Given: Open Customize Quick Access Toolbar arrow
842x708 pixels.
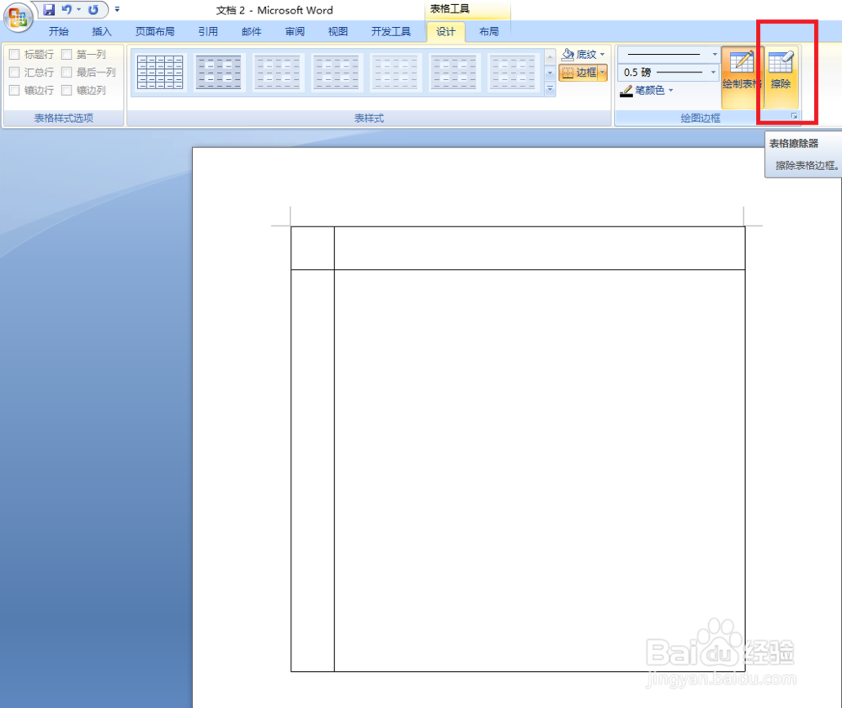Looking at the screenshot, I should [x=117, y=9].
